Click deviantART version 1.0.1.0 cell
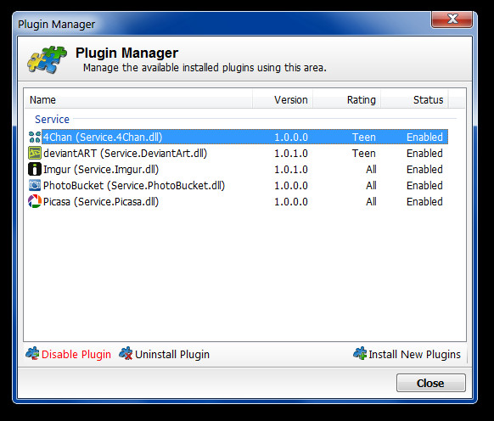Screen dimensions: 494x421 pyautogui.click(x=291, y=153)
